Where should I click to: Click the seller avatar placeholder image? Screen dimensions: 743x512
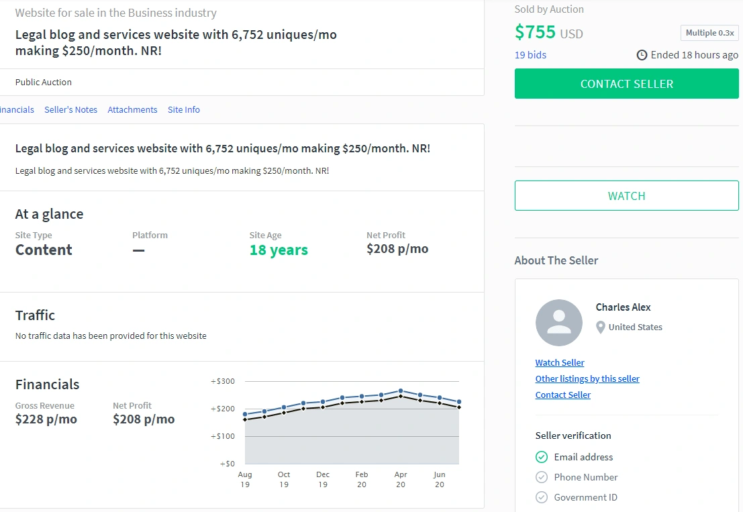tap(559, 323)
